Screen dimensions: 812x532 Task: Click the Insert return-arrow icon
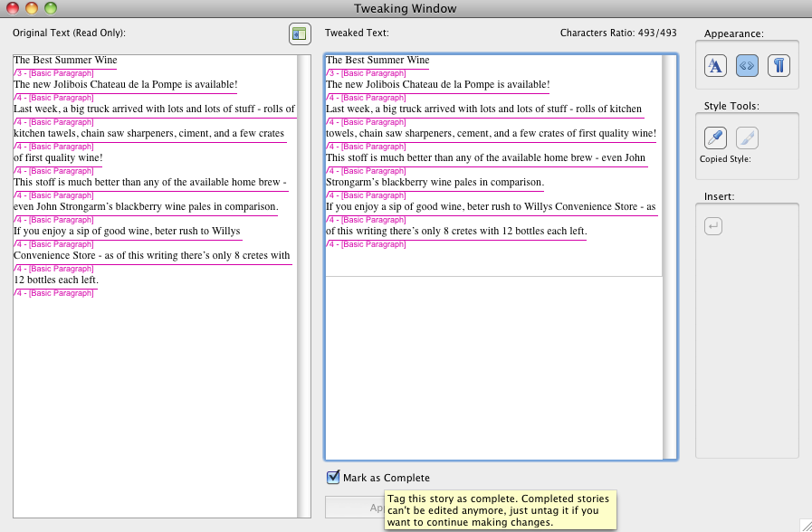click(x=713, y=226)
